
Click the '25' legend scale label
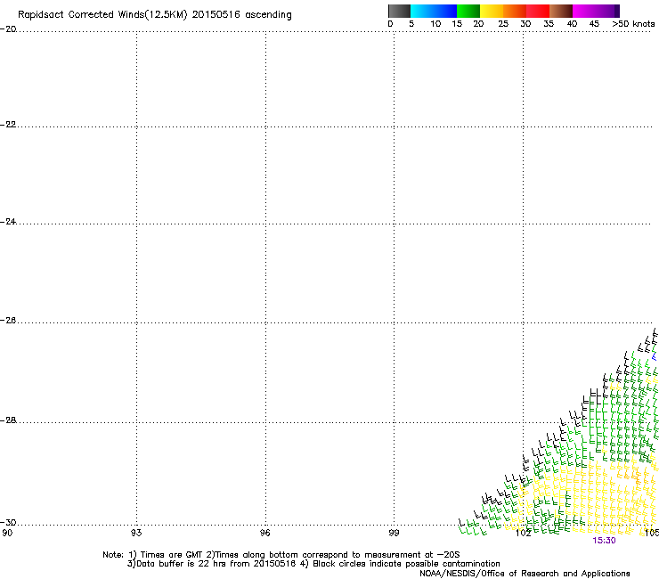[503, 24]
